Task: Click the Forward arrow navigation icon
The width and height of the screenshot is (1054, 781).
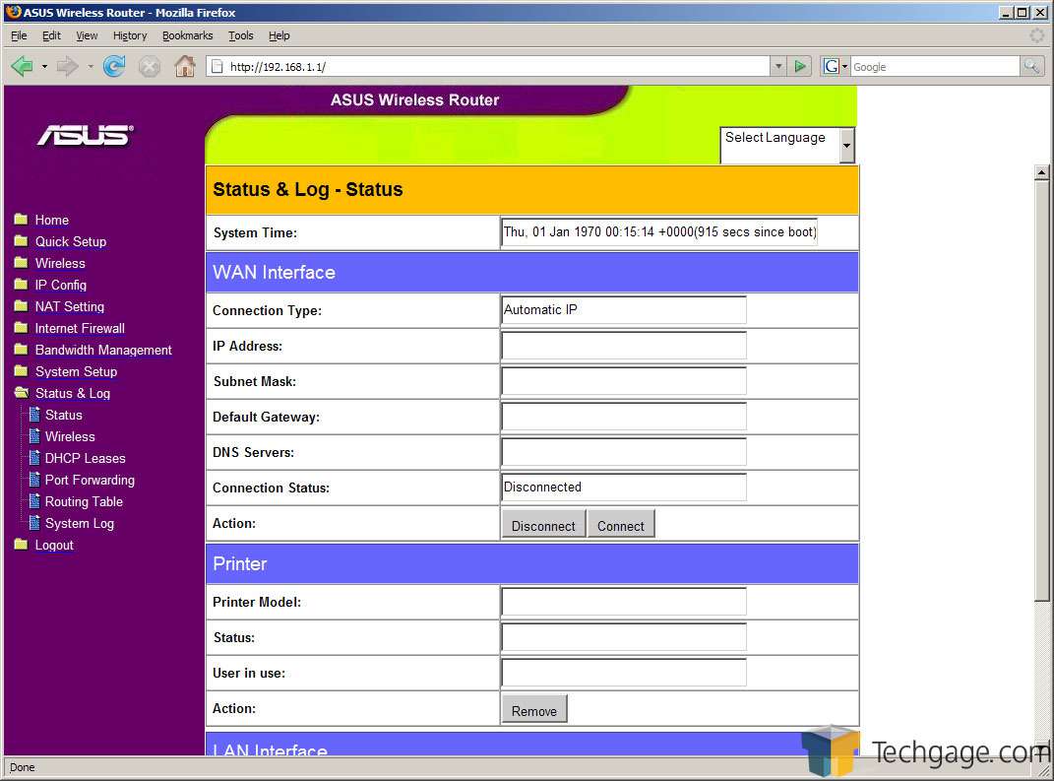Action: 67,66
